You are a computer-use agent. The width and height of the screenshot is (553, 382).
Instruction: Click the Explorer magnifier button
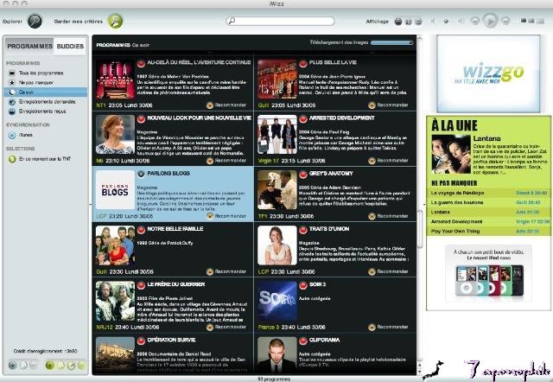click(35, 21)
